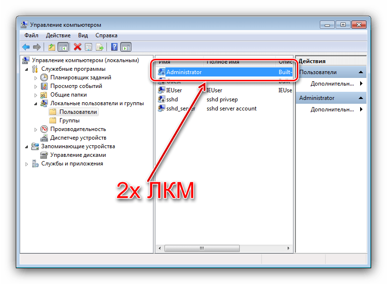
Task: Click the Task Scheduler clock icon
Action: tap(44, 77)
